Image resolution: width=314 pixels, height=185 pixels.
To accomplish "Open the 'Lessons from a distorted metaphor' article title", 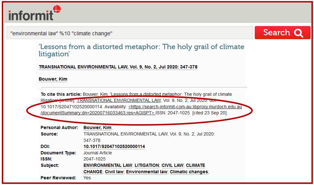I will pyautogui.click(x=141, y=50).
